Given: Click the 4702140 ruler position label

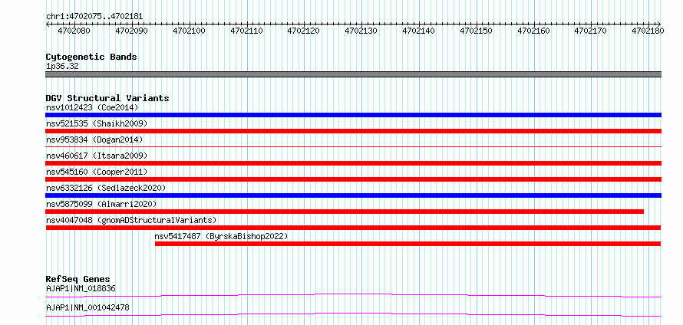Looking at the screenshot, I should click(x=418, y=31).
